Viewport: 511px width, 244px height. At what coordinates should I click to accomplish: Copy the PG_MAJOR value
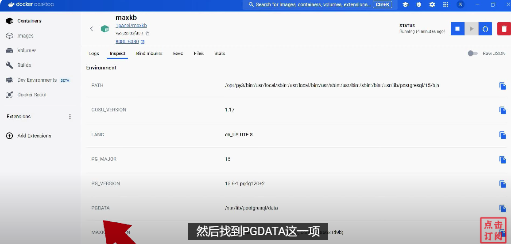coord(503,160)
